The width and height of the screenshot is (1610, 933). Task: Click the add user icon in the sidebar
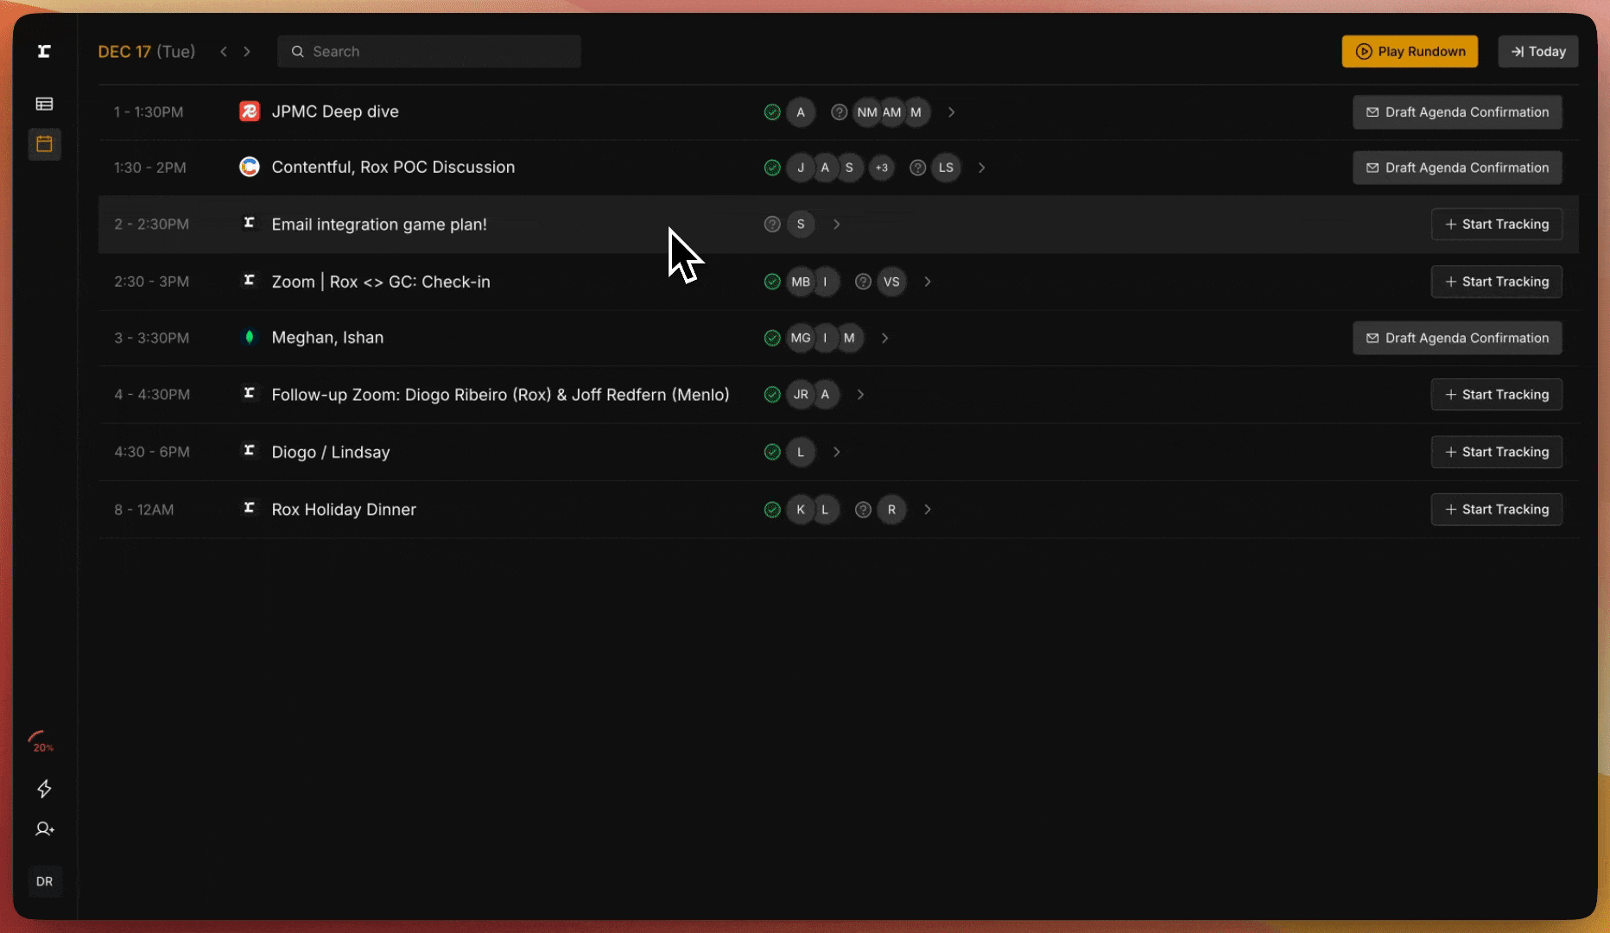(x=44, y=829)
